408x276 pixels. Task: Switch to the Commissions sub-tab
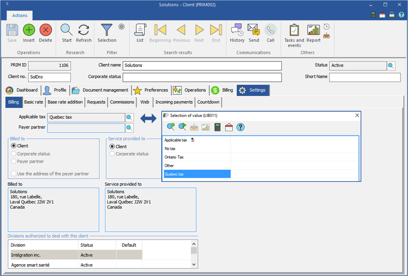[122, 102]
